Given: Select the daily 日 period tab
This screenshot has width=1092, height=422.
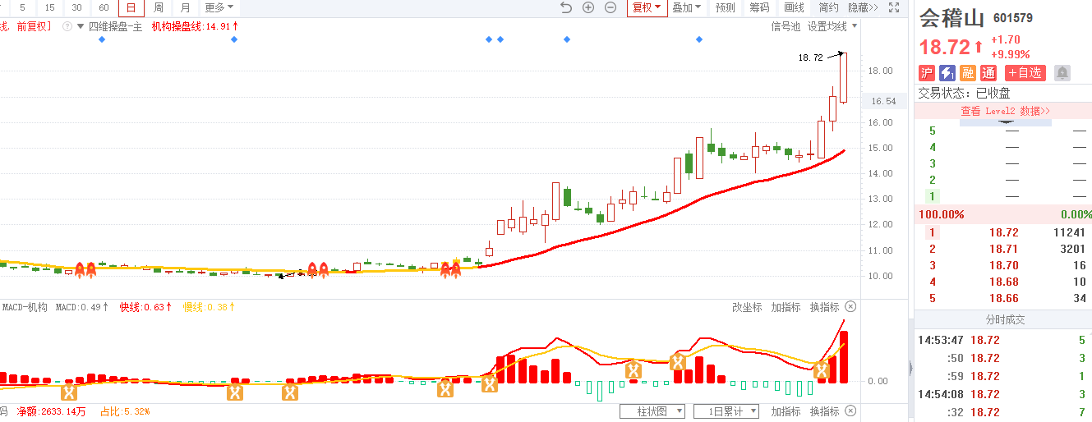Looking at the screenshot, I should coord(131,7).
